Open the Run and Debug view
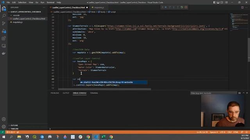250x140 pixels. click(4, 31)
